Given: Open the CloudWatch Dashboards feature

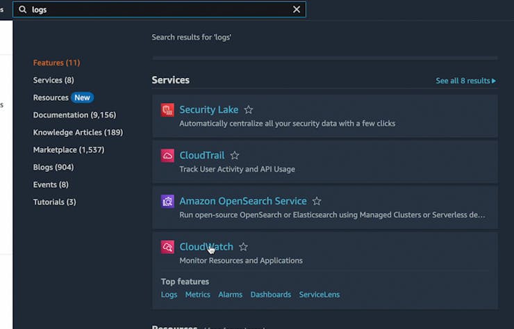Looking at the screenshot, I should tap(270, 295).
